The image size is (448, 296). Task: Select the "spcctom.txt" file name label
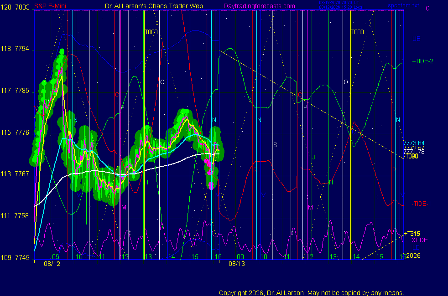click(403, 5)
